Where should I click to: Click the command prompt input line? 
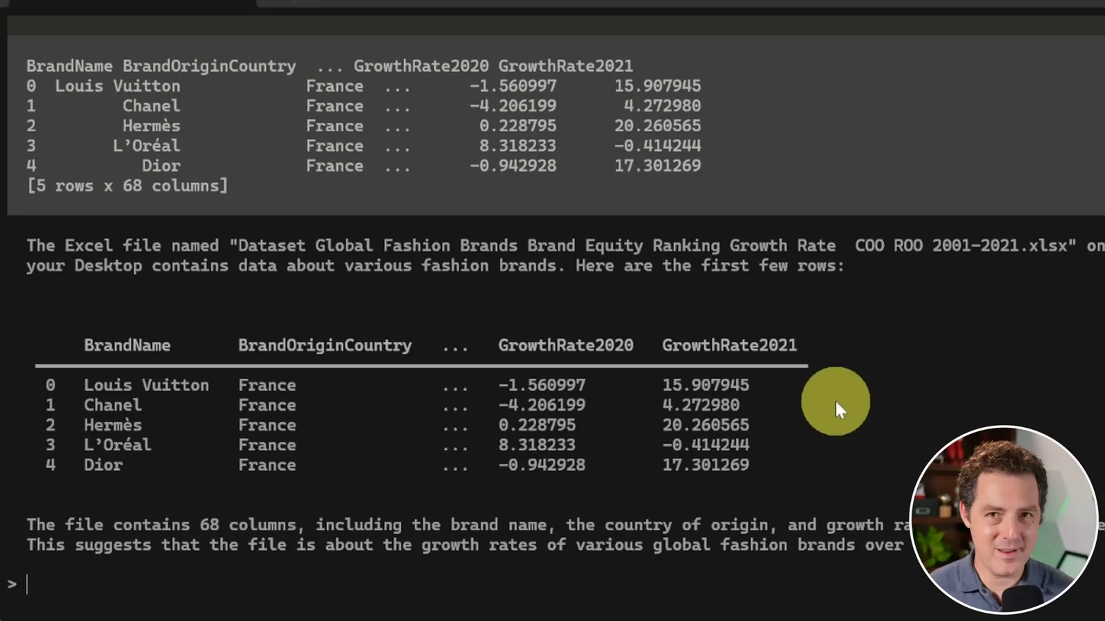(x=456, y=584)
